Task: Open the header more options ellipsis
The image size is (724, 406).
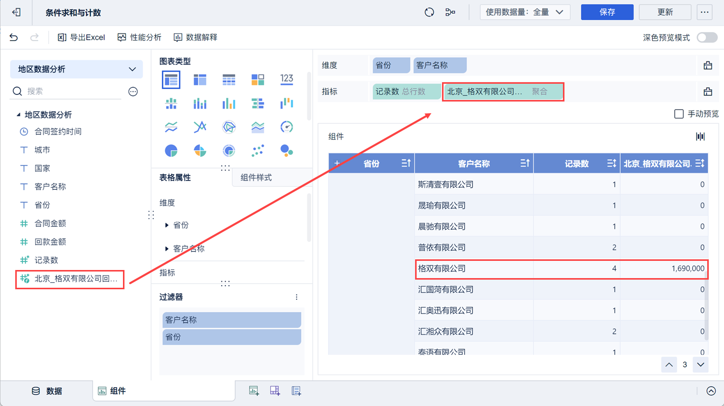Action: [x=704, y=12]
